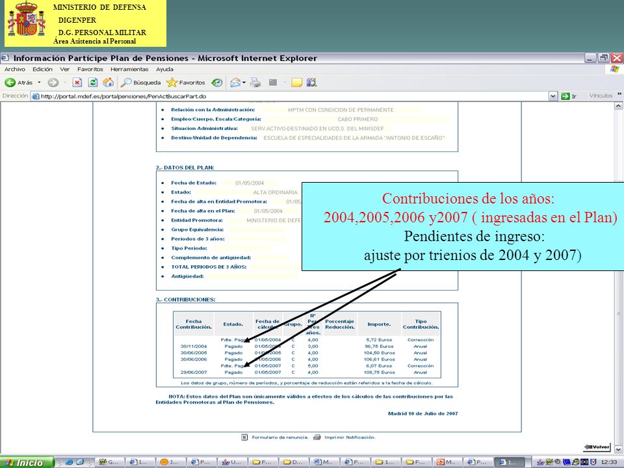Image resolution: width=624 pixels, height=468 pixels.
Task: Click the Vínculos toolbar label
Action: (601, 96)
